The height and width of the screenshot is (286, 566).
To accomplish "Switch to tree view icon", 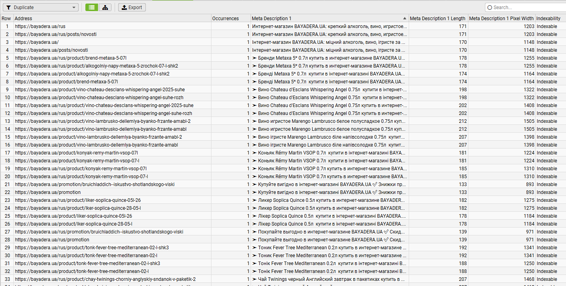I will click(x=105, y=7).
